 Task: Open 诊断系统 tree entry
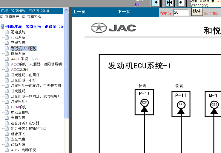coord(18,145)
